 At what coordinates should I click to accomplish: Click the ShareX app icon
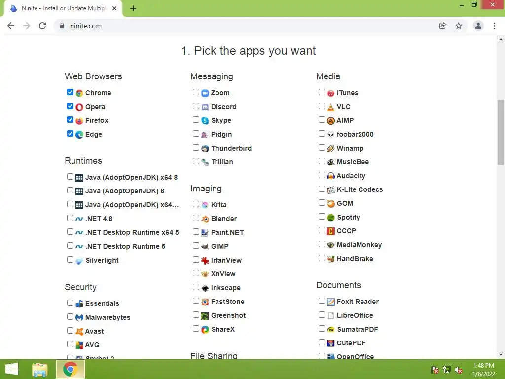tap(205, 330)
